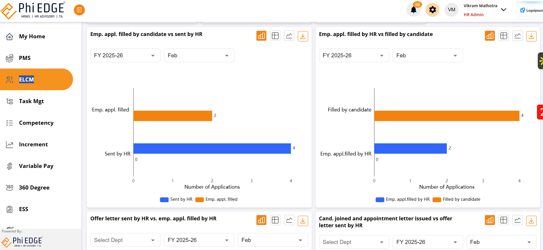This screenshot has height=250, width=543.
Task: Open the PMS menu item
Action: click(25, 58)
